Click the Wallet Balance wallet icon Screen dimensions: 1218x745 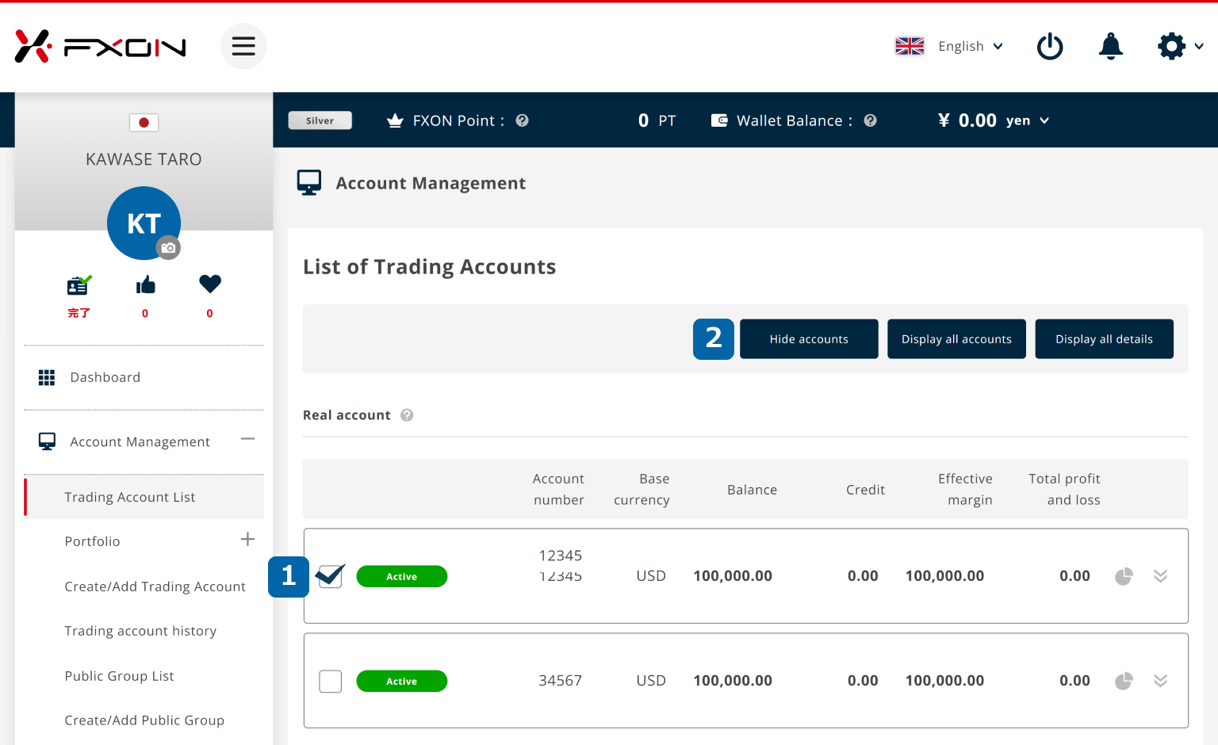[719, 120]
